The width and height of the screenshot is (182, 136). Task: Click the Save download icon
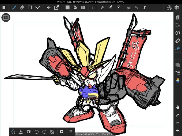coord(21,132)
